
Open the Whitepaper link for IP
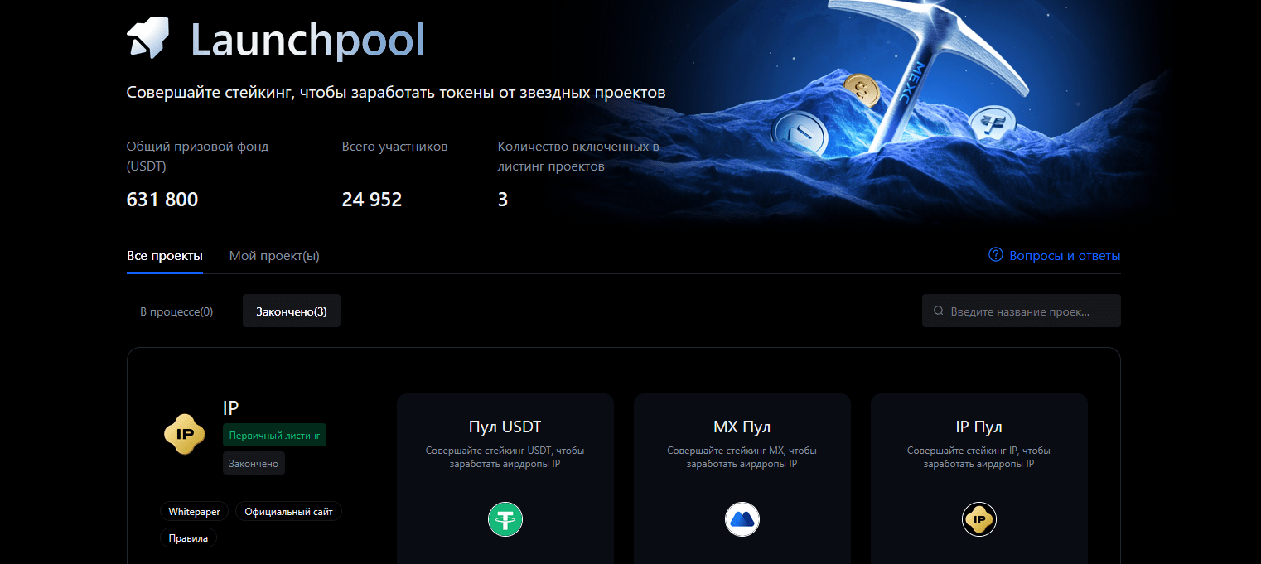click(x=195, y=512)
